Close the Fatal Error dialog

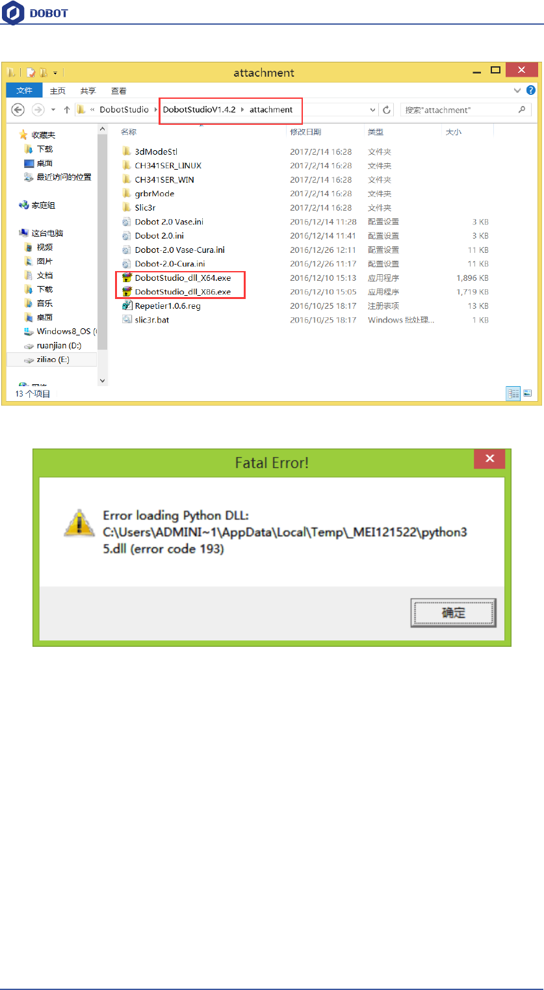[x=489, y=459]
